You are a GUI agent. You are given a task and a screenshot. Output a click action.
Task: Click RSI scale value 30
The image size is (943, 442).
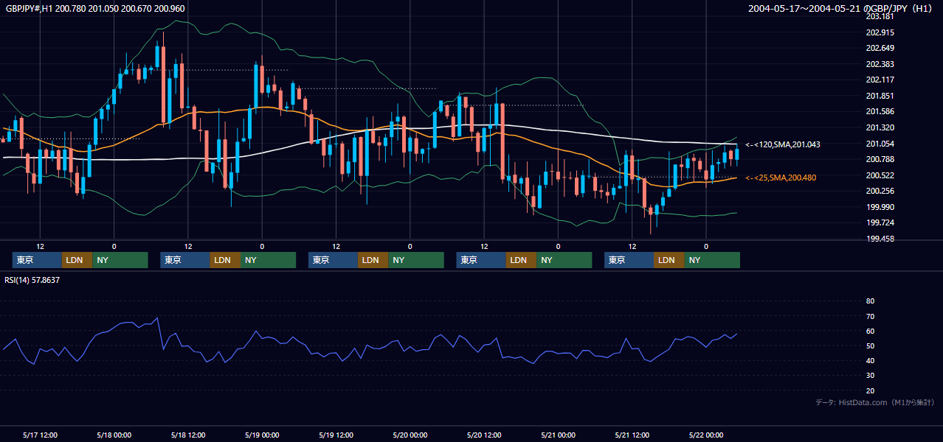pos(870,376)
